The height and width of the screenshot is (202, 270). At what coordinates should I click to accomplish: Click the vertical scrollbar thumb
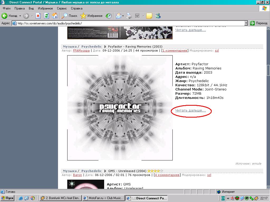(x=268, y=70)
